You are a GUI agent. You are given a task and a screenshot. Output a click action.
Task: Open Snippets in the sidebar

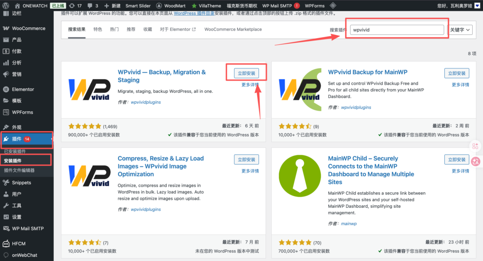[27, 182]
